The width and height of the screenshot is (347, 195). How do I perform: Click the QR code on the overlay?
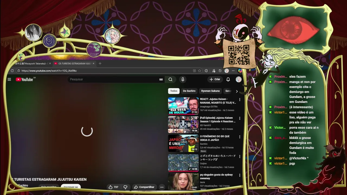pyautogui.click(x=239, y=55)
